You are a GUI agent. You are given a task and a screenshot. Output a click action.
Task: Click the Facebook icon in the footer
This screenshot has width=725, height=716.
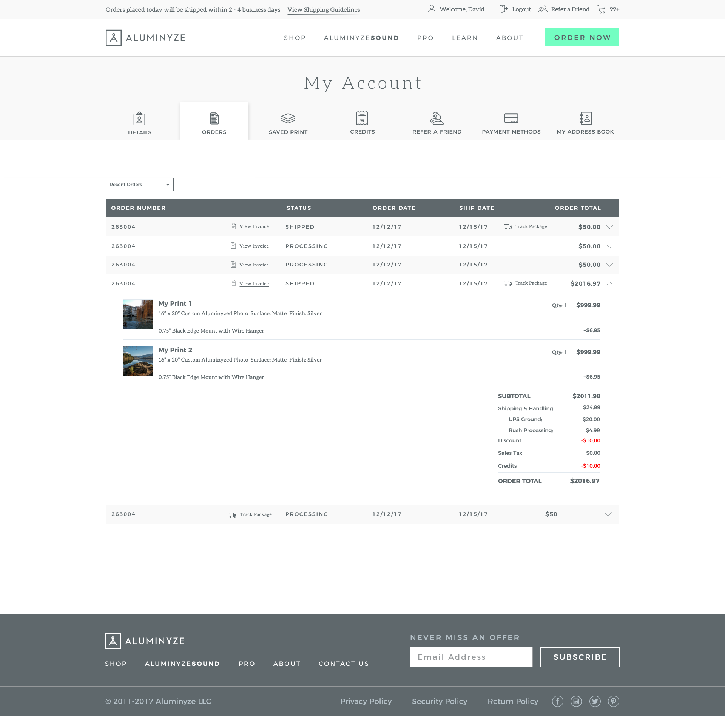point(557,701)
